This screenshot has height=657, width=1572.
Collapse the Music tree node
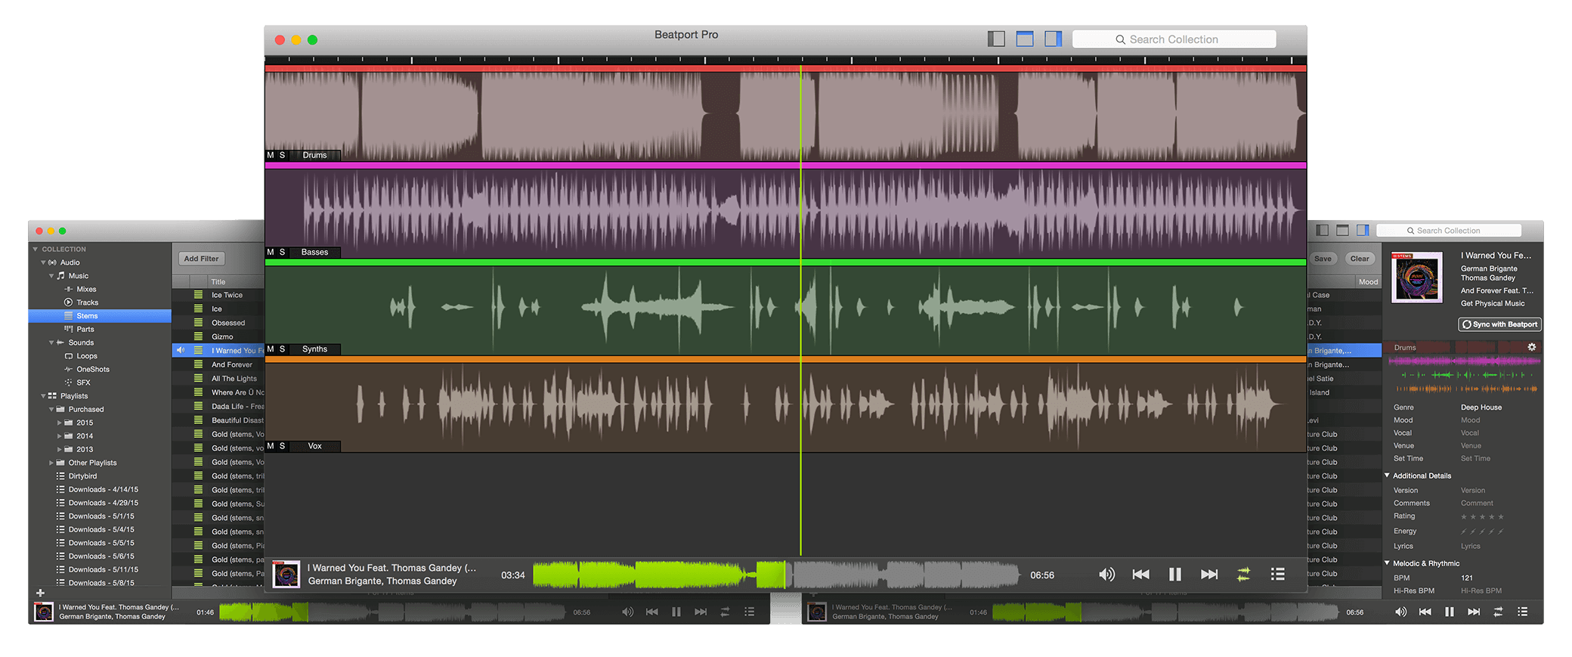51,276
